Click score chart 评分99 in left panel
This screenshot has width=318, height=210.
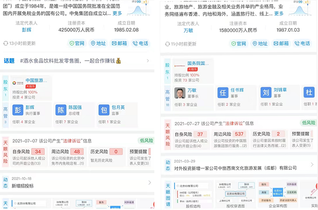click(138, 8)
